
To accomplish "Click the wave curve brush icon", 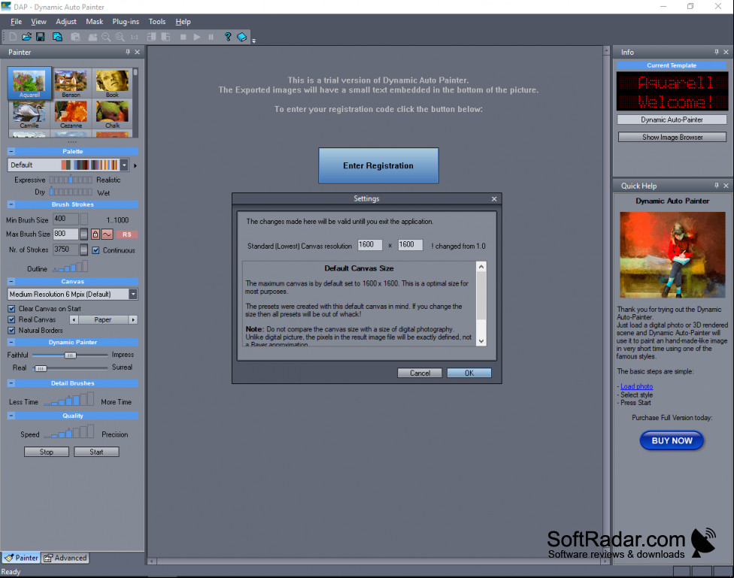I will click(108, 234).
